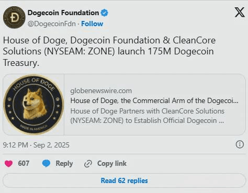Open the globenewswire.com domain link
Viewport: 248px width, 193px height.
[x=101, y=90]
